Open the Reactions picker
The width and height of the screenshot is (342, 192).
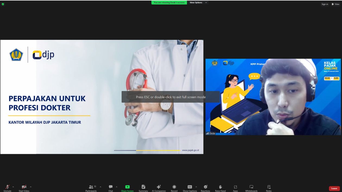click(x=205, y=188)
